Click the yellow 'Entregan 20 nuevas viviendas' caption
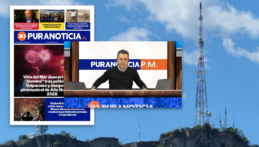The image size is (259, 147). click(52, 26)
